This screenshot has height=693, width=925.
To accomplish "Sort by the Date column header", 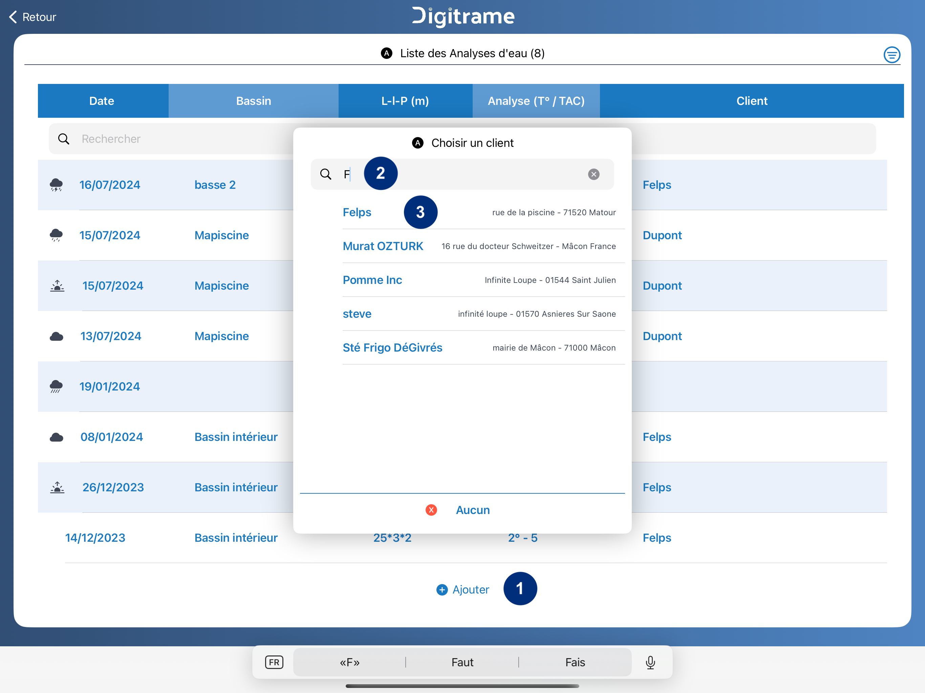I will [x=103, y=101].
